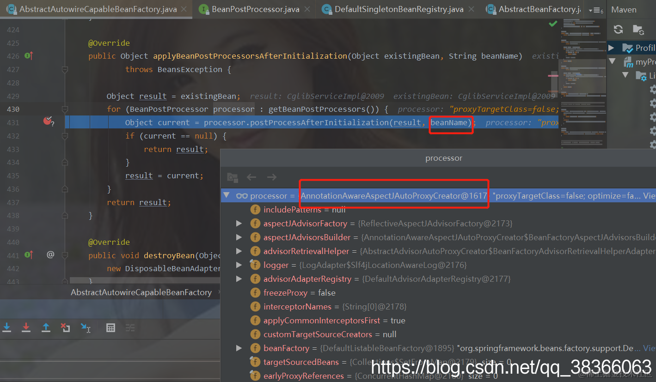This screenshot has width=656, height=382.
Task: Click the code minimap preview
Action: (x=582, y=83)
